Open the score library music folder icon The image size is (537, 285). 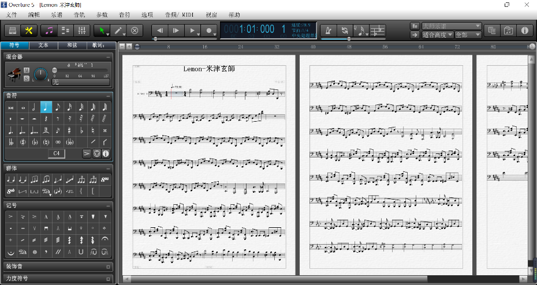pyautogui.click(x=508, y=31)
